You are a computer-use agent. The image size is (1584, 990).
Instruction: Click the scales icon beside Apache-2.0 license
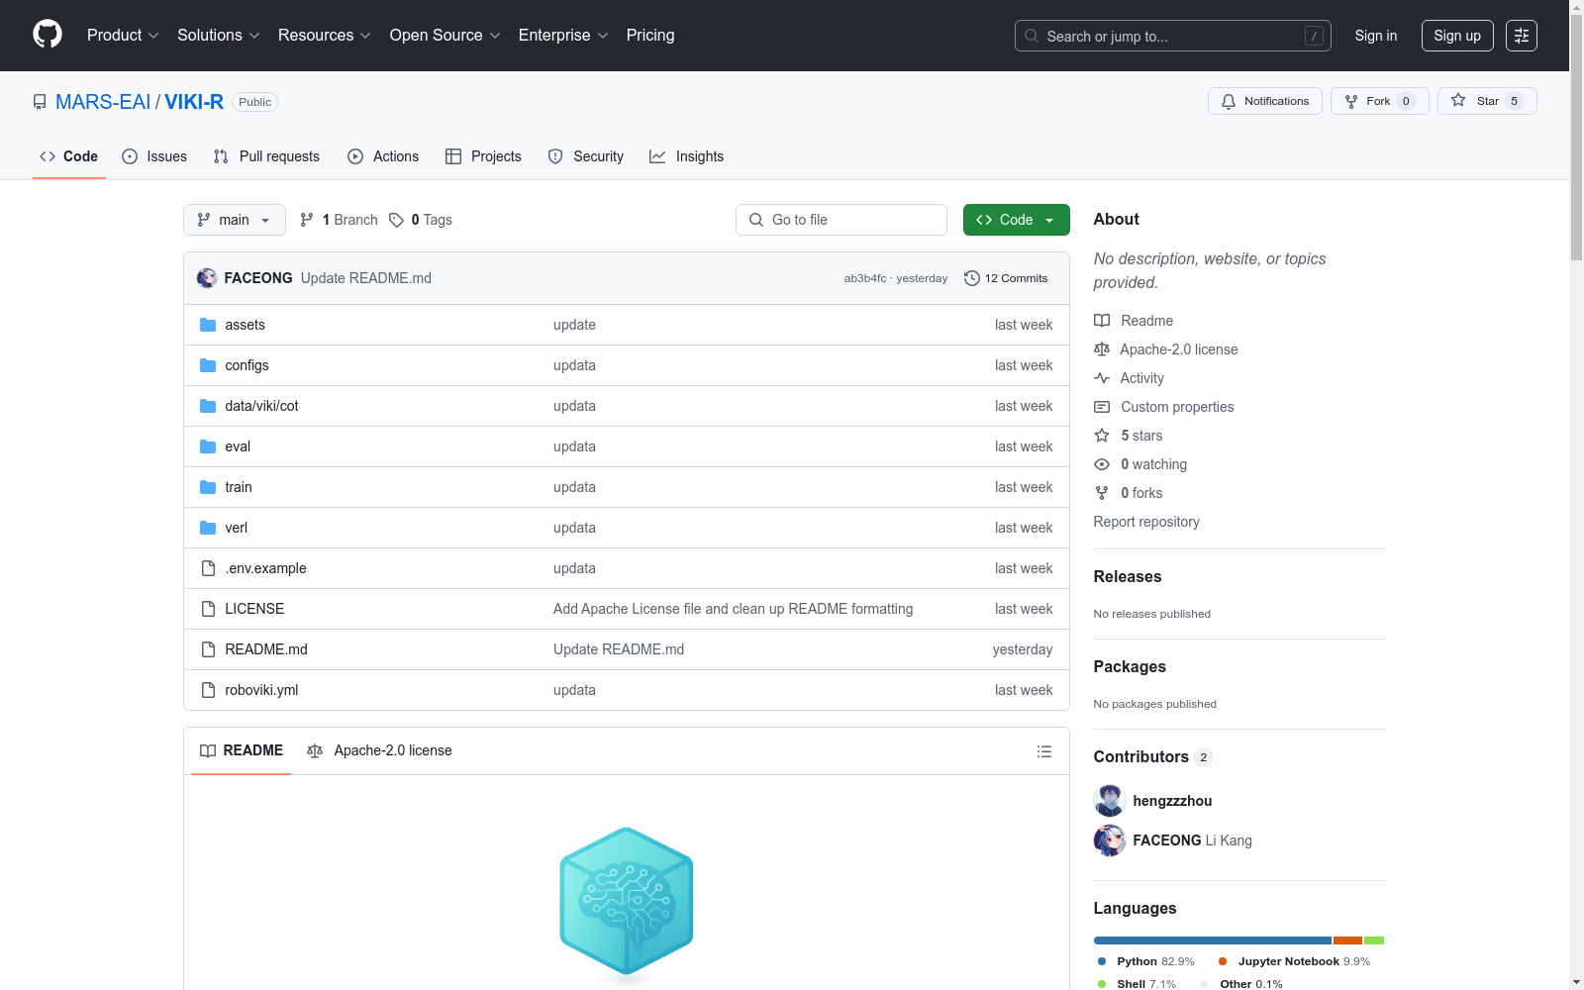click(x=1102, y=349)
